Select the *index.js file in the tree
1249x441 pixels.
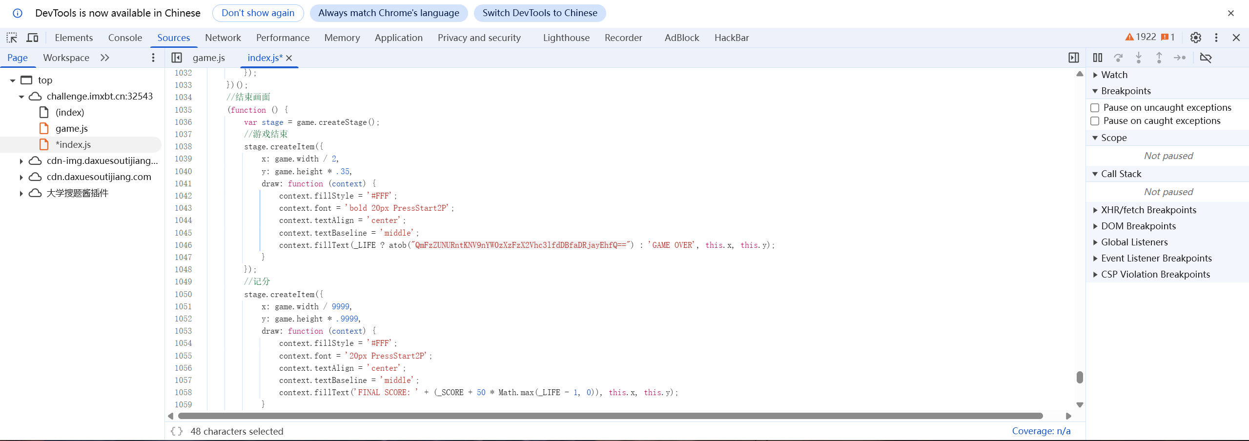[x=73, y=144]
